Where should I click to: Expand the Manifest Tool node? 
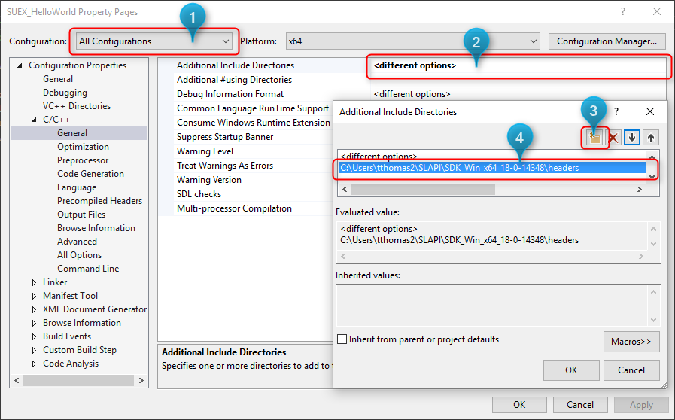click(34, 296)
